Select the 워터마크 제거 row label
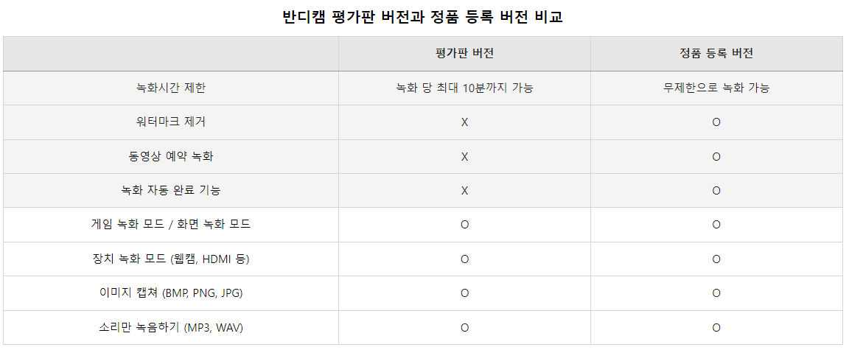849x350 pixels. (171, 122)
